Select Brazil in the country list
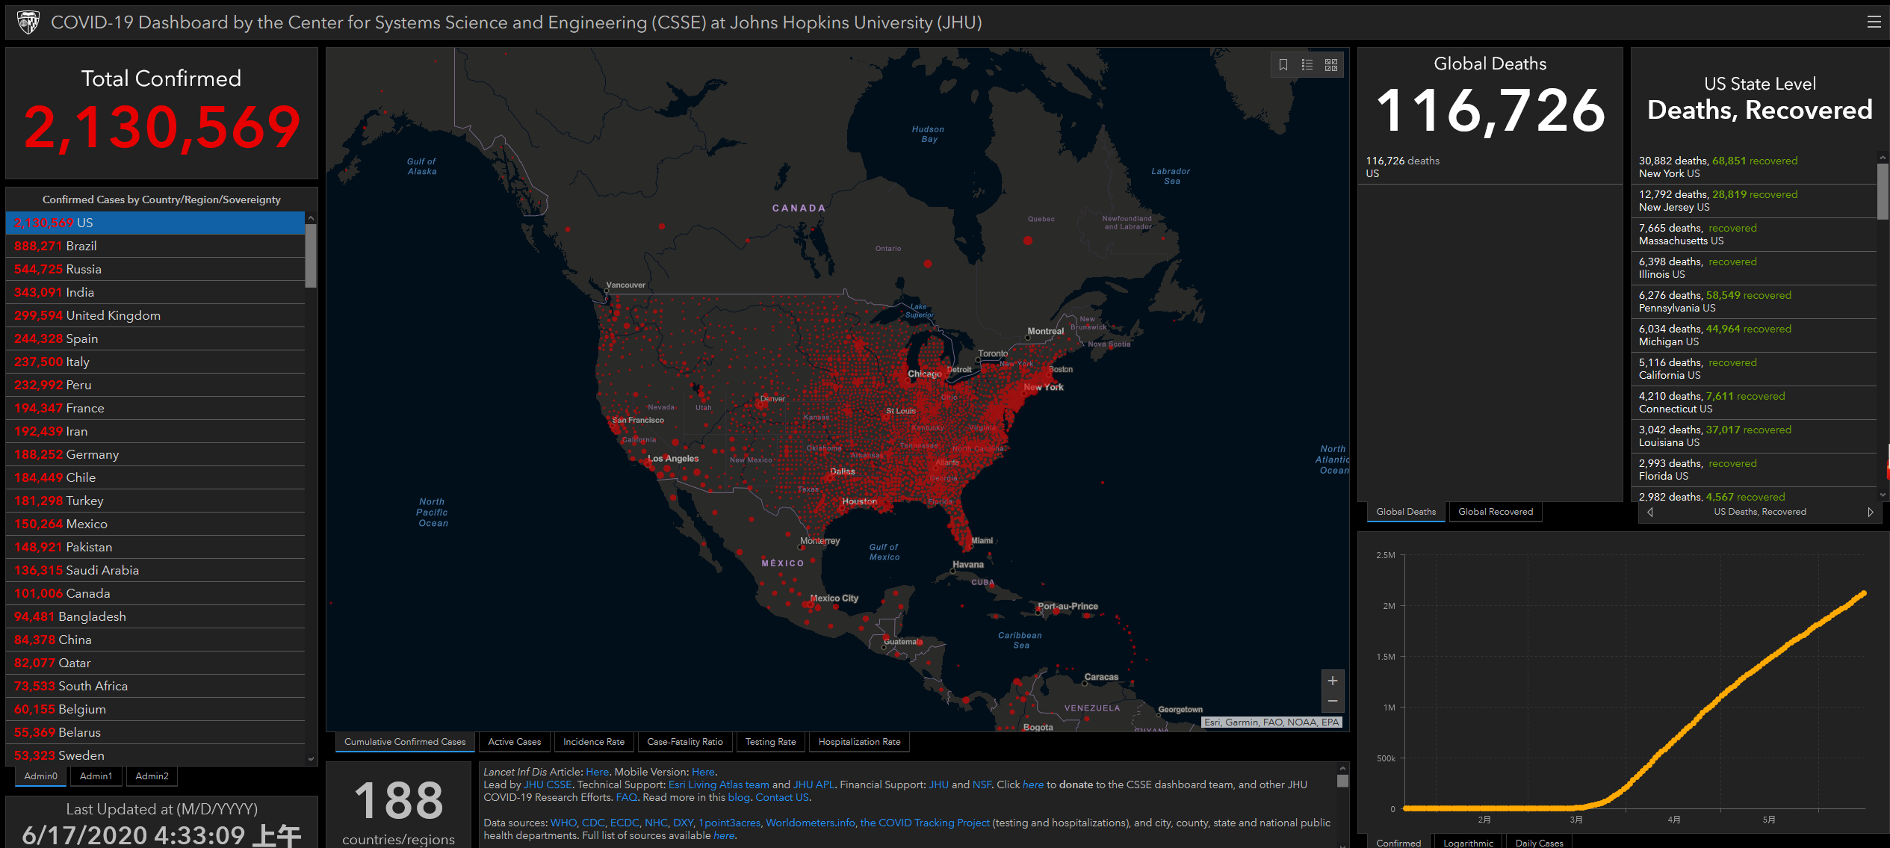The image size is (1890, 848). 81,246
